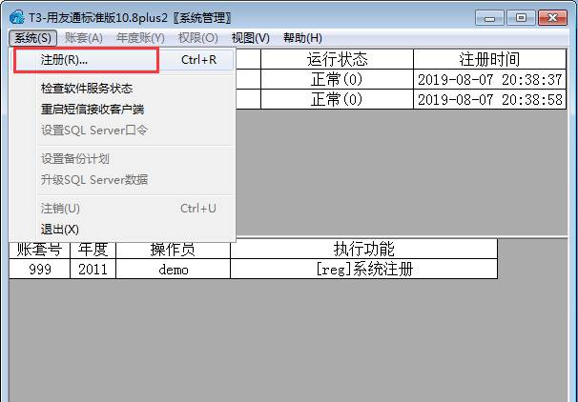Viewport: 578px width, 402px height.
Task: Open the 账套(A) menu
Action: (x=84, y=38)
